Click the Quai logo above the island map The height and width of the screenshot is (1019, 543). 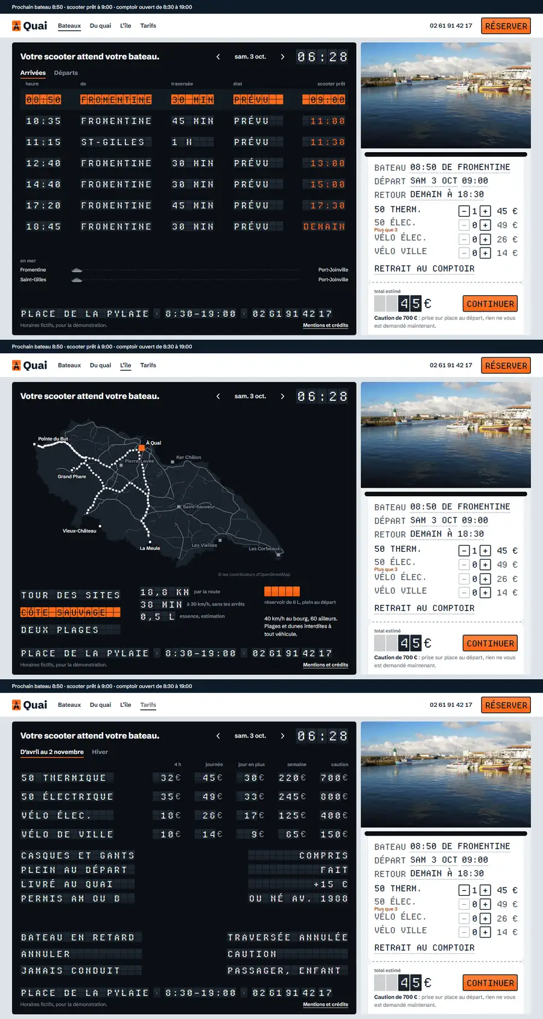30,365
